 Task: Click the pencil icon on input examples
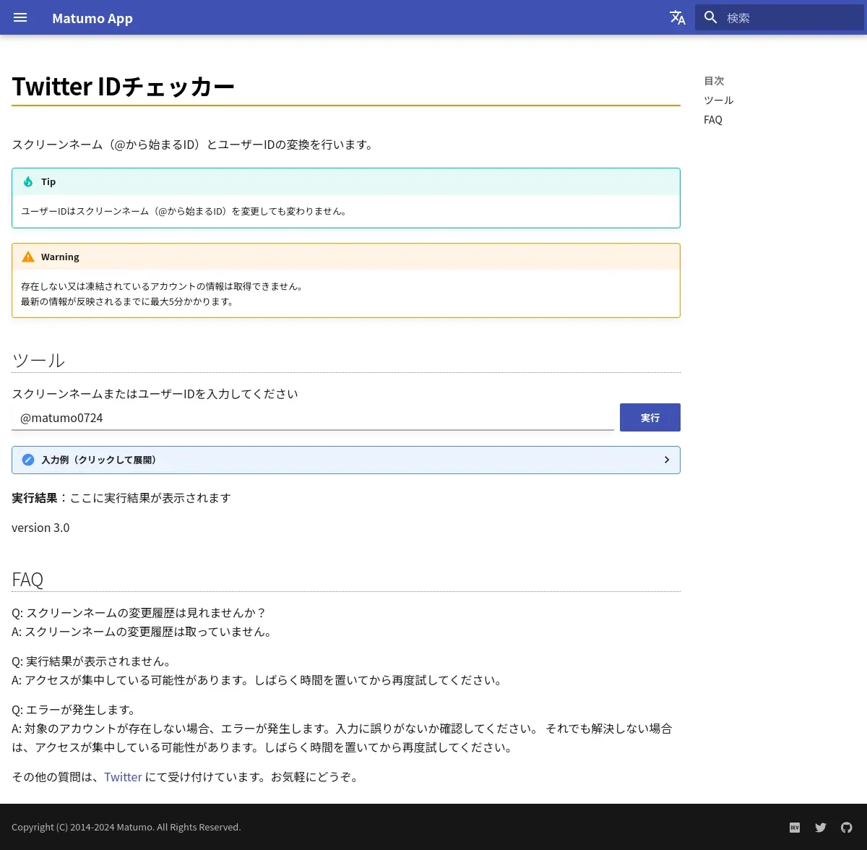tap(28, 460)
